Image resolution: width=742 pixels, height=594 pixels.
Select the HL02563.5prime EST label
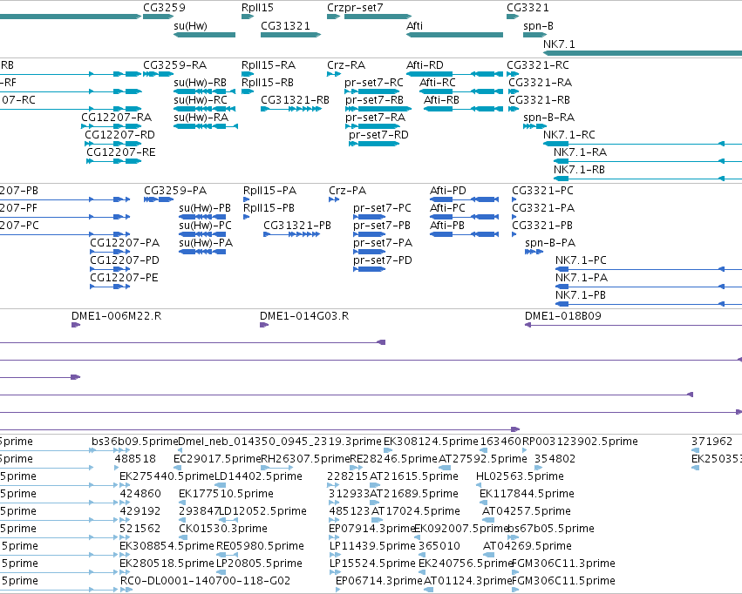tap(520, 476)
